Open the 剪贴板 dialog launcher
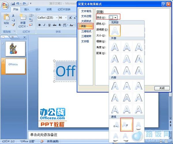This screenshot has height=144, width=173. click(14, 31)
